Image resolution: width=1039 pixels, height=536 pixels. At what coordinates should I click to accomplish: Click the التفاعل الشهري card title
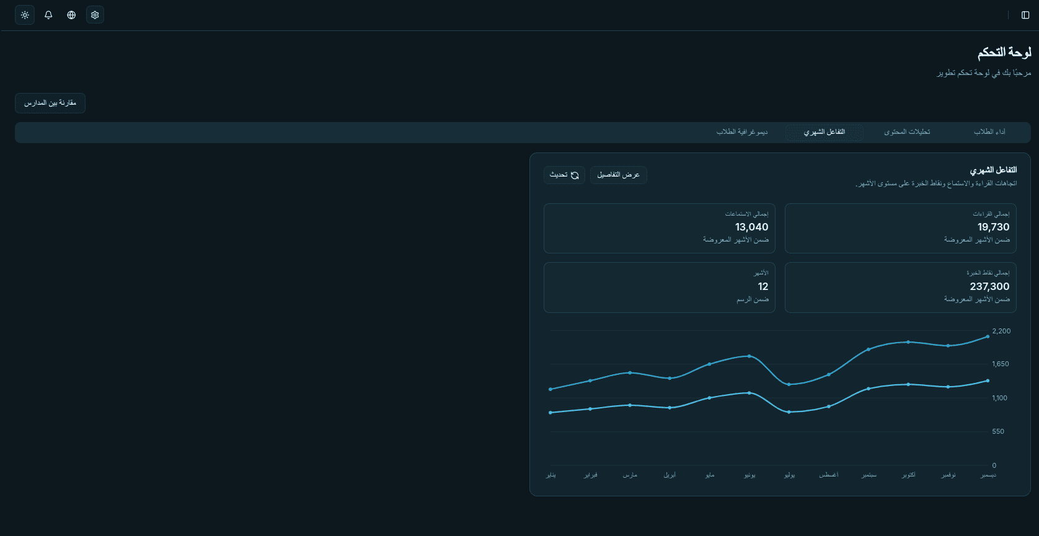point(993,170)
